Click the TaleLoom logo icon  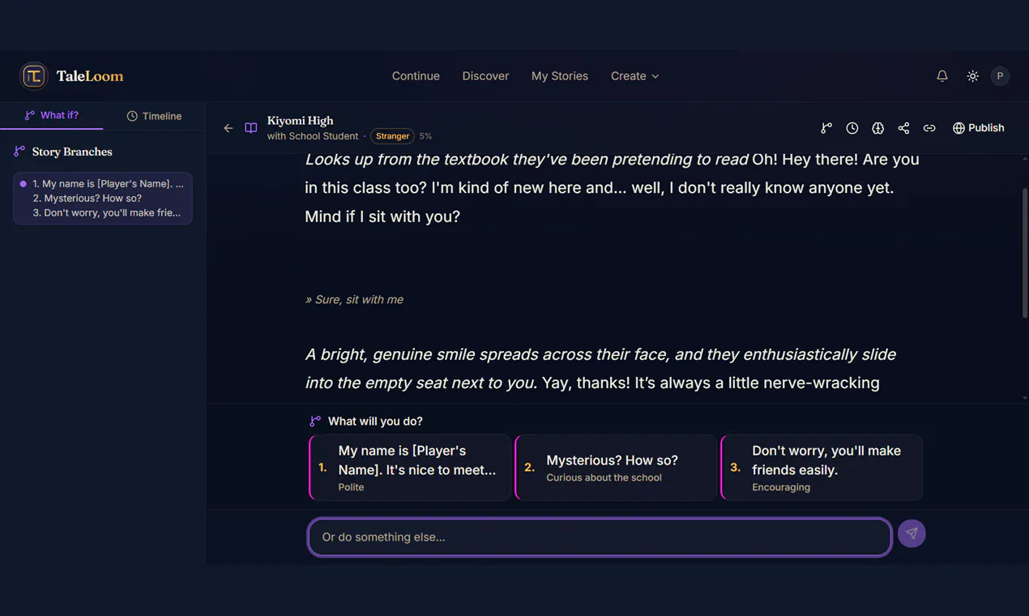pyautogui.click(x=33, y=76)
